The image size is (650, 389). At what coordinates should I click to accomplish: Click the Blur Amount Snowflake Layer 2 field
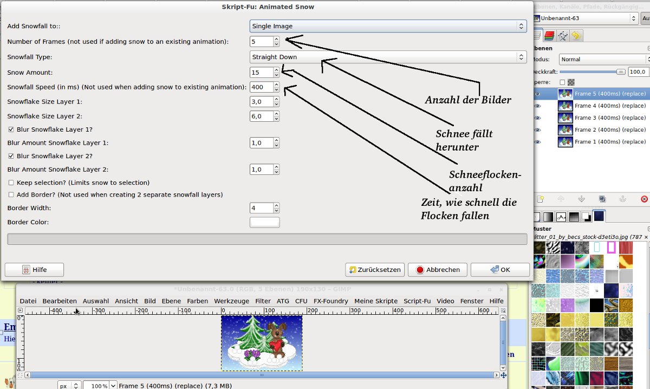(261, 170)
